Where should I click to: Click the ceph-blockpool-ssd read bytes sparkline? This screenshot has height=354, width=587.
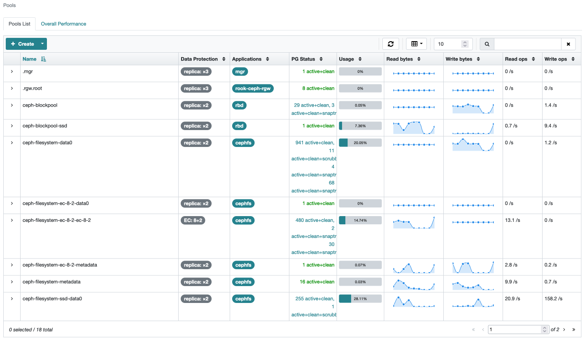414,128
